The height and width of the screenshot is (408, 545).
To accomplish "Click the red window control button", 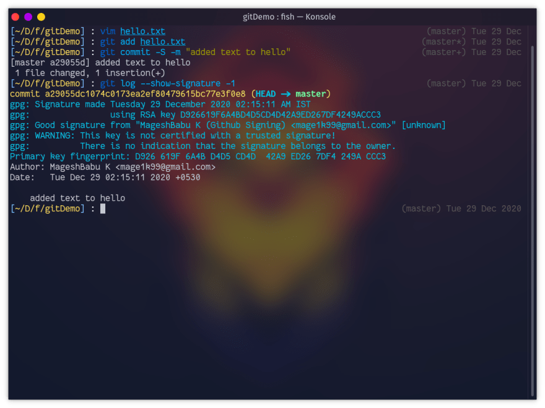I will pyautogui.click(x=15, y=17).
